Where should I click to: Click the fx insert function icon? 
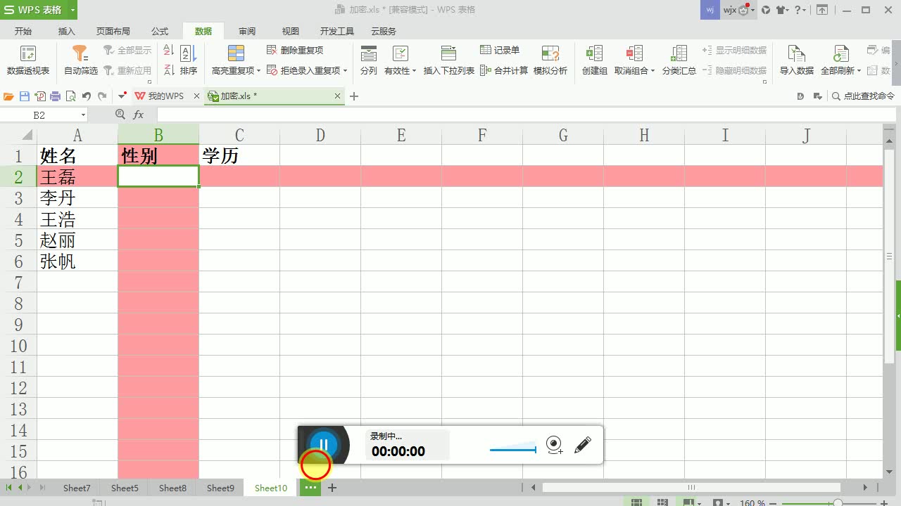139,115
